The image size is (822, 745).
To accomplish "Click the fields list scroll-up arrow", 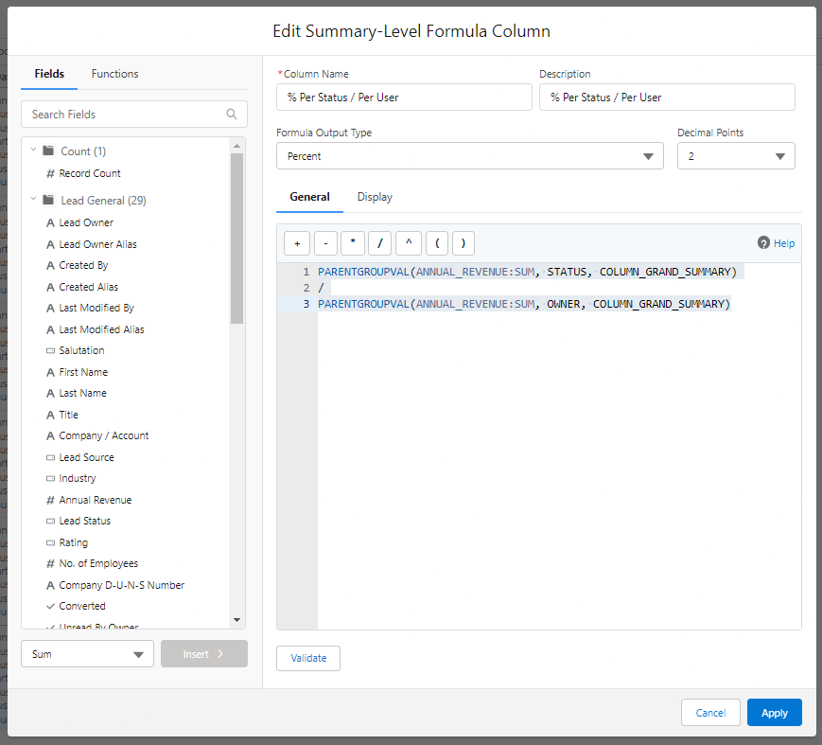I will tap(237, 146).
